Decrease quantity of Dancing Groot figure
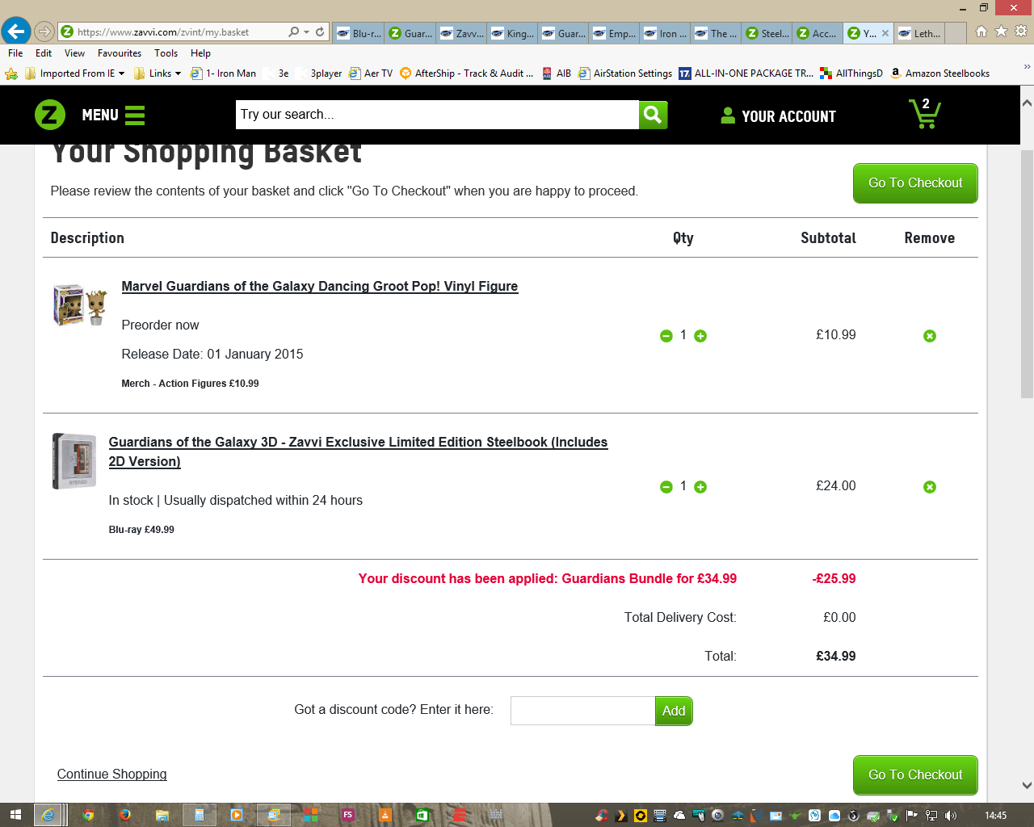 (666, 336)
